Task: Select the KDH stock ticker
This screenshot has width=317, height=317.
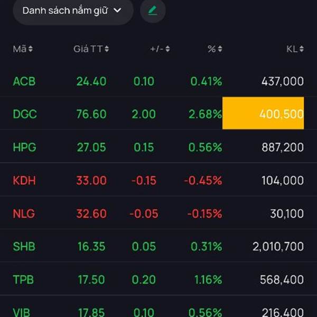Action: [x=24, y=181]
